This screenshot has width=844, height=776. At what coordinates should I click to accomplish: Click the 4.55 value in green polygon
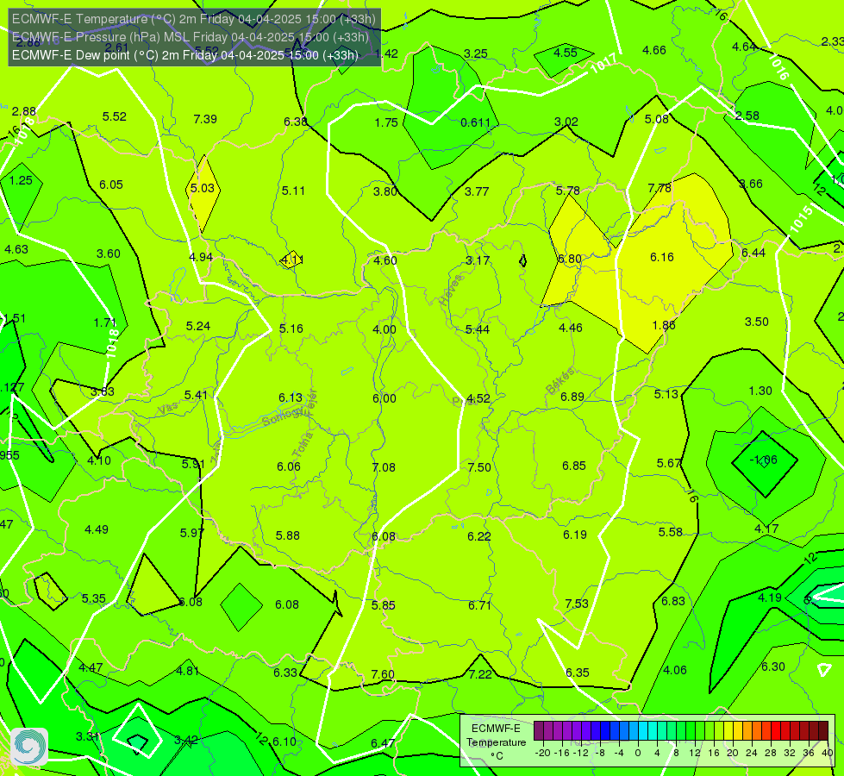click(x=566, y=53)
